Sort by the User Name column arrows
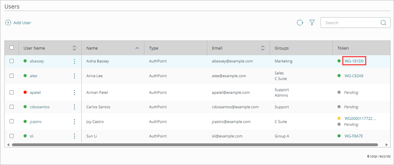Image resolution: width=394 pixels, height=165 pixels. 74,48
